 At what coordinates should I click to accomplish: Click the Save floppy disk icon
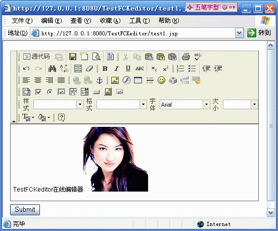(73, 57)
